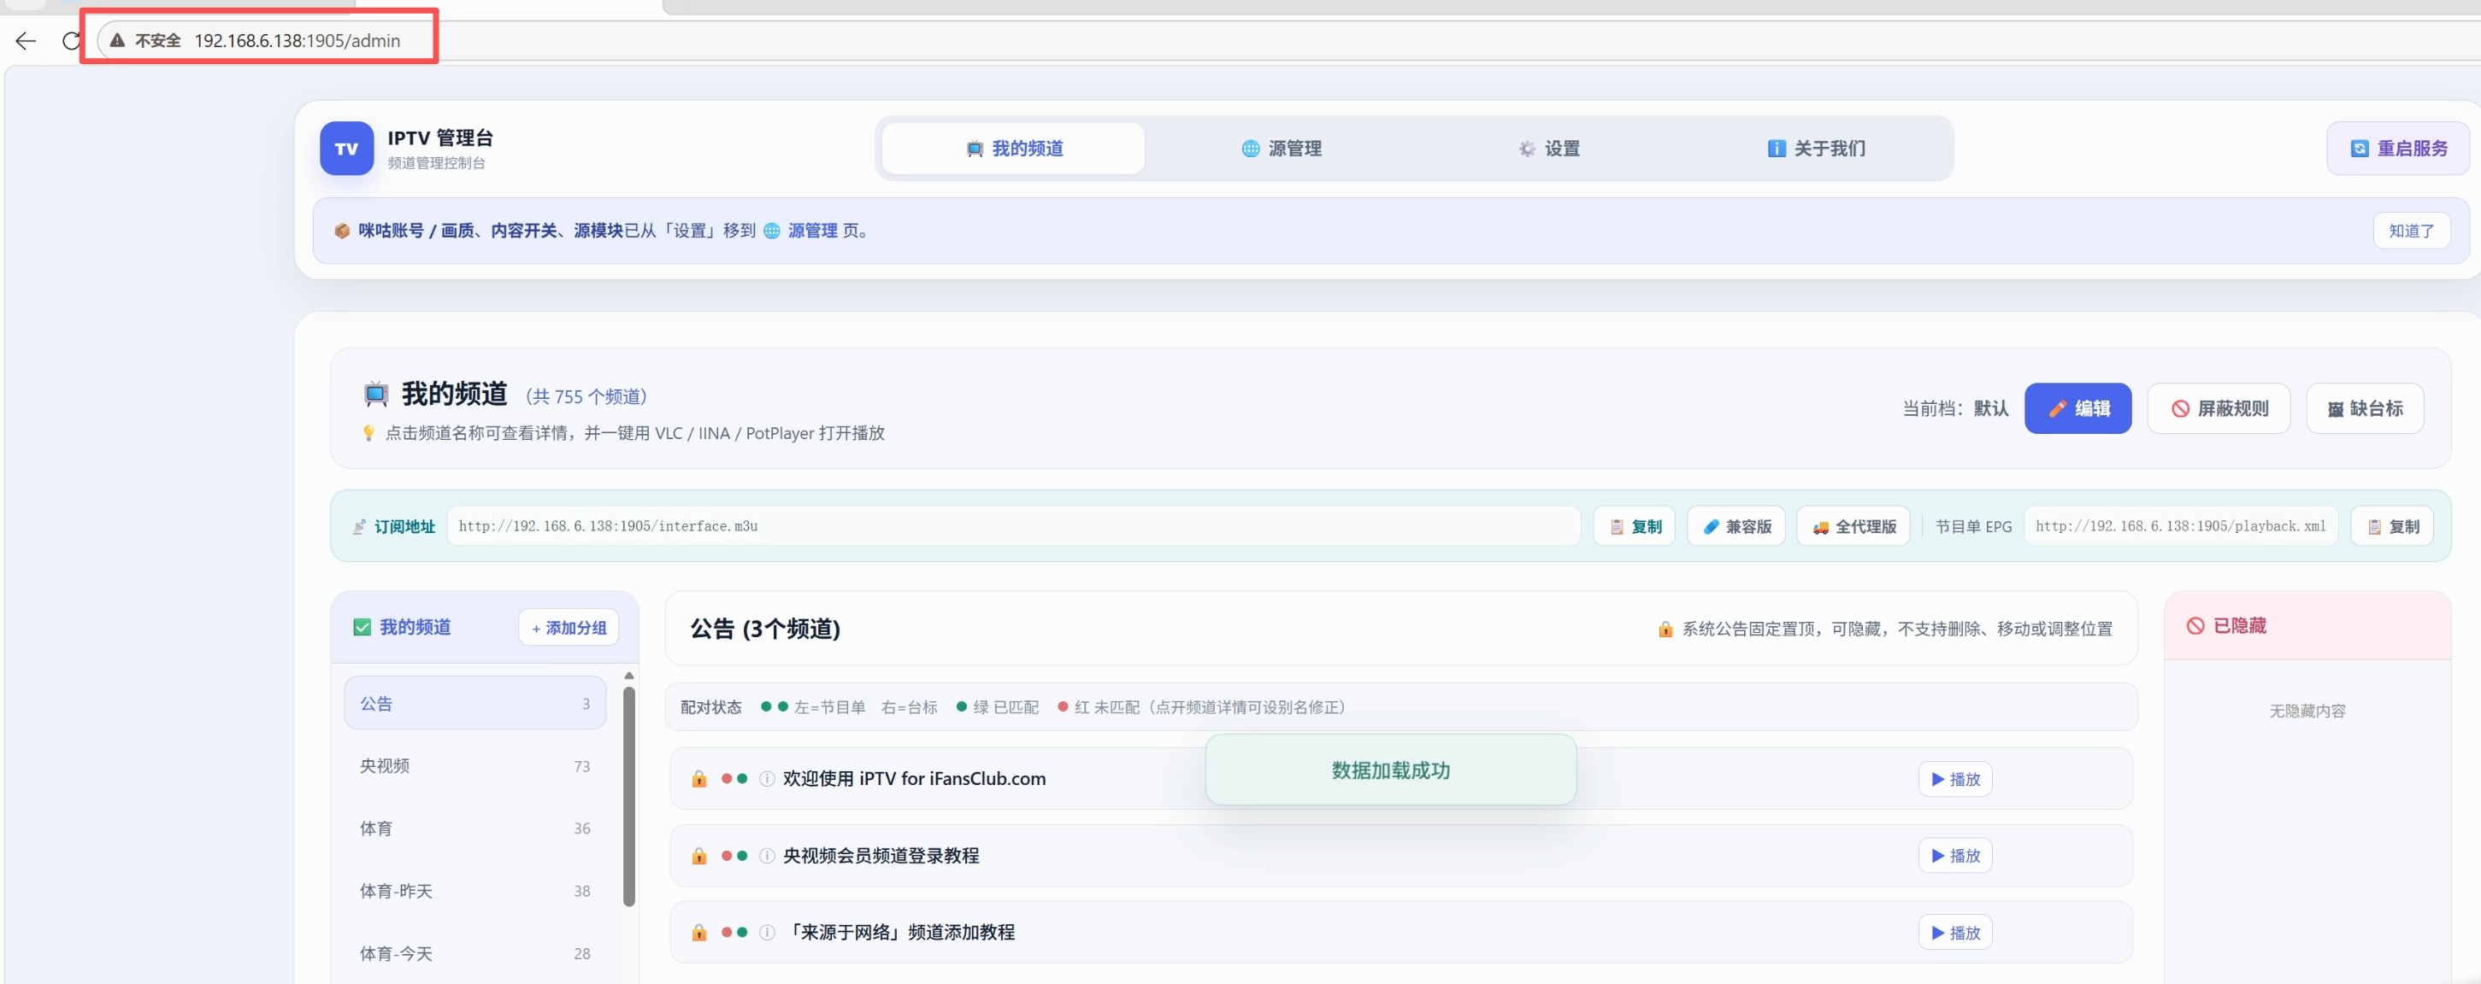Click the blue TV logo icon
2481x984 pixels.
[x=347, y=148]
